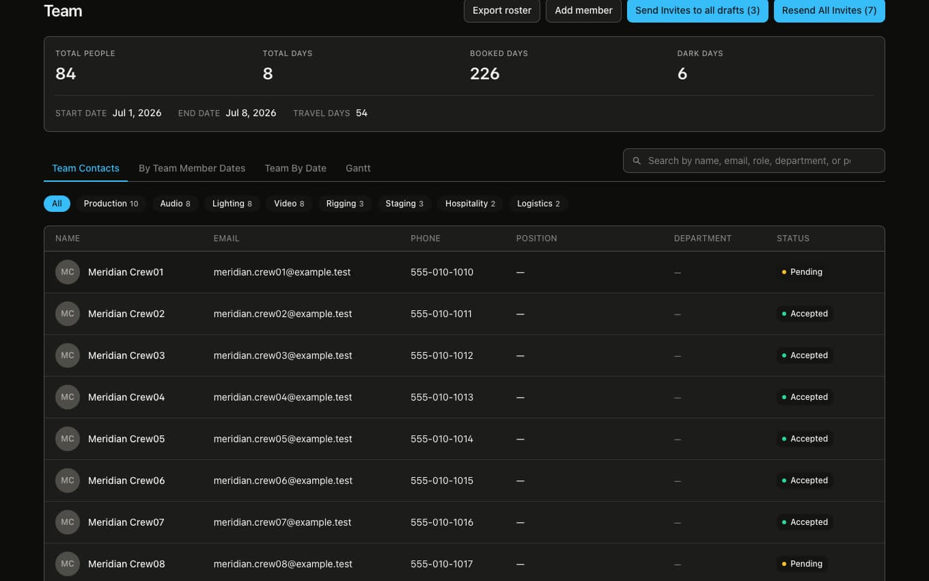Click email meridian.crew05@example.test

click(x=283, y=439)
